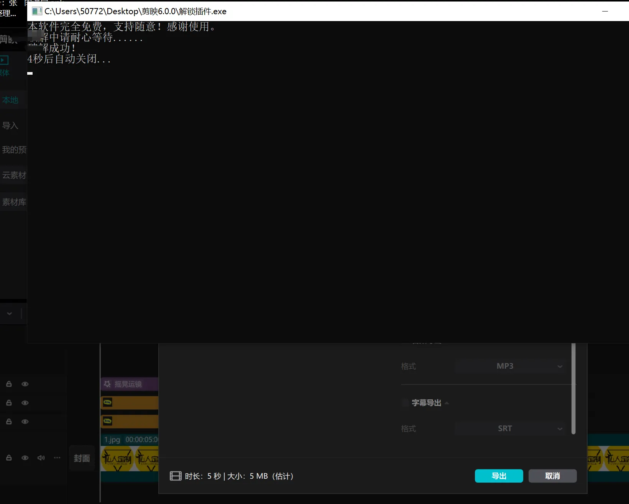Mute the main track with speaker icon
The image size is (629, 504).
coord(41,458)
